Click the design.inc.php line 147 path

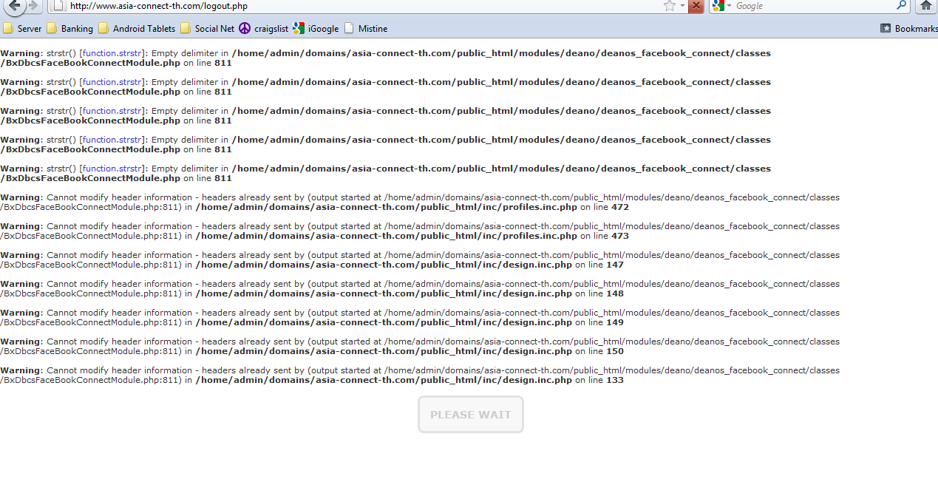(x=384, y=265)
